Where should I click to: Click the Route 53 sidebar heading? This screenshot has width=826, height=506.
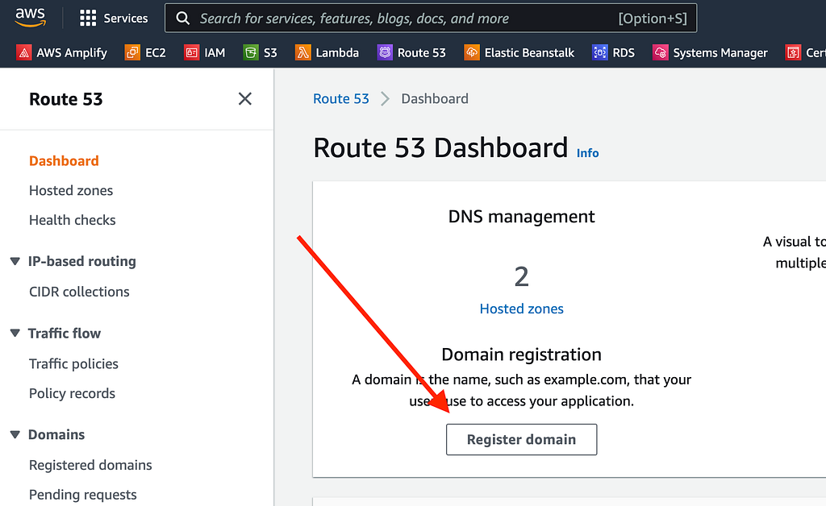66,99
